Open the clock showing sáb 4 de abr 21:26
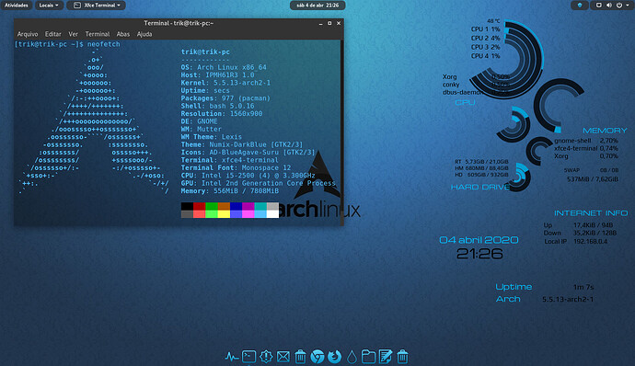Viewport: 635px width, 366px height. 317,6
